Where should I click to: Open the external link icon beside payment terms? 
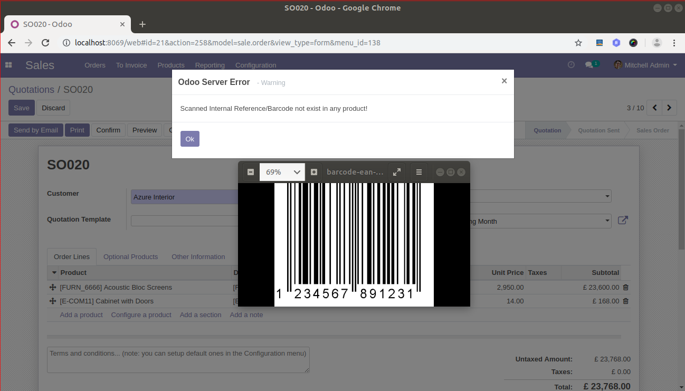pos(623,221)
